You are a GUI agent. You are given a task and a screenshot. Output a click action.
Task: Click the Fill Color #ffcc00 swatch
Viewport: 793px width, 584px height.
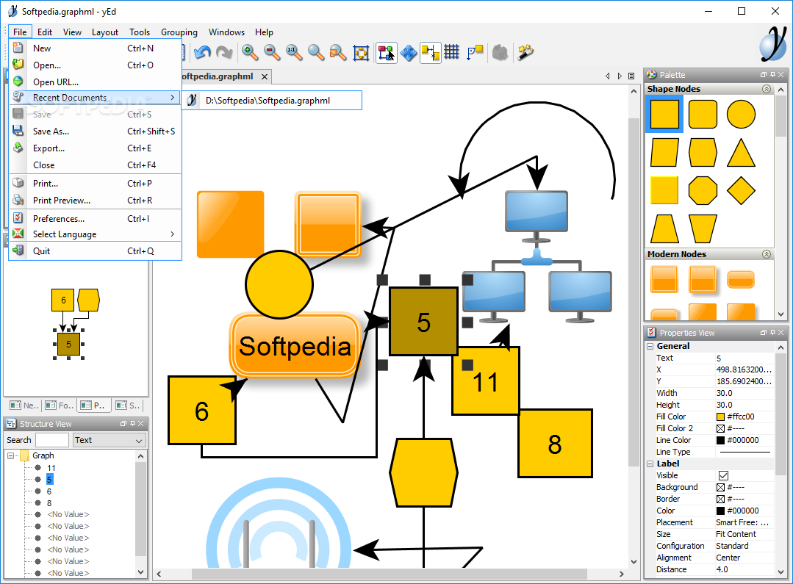coord(721,417)
